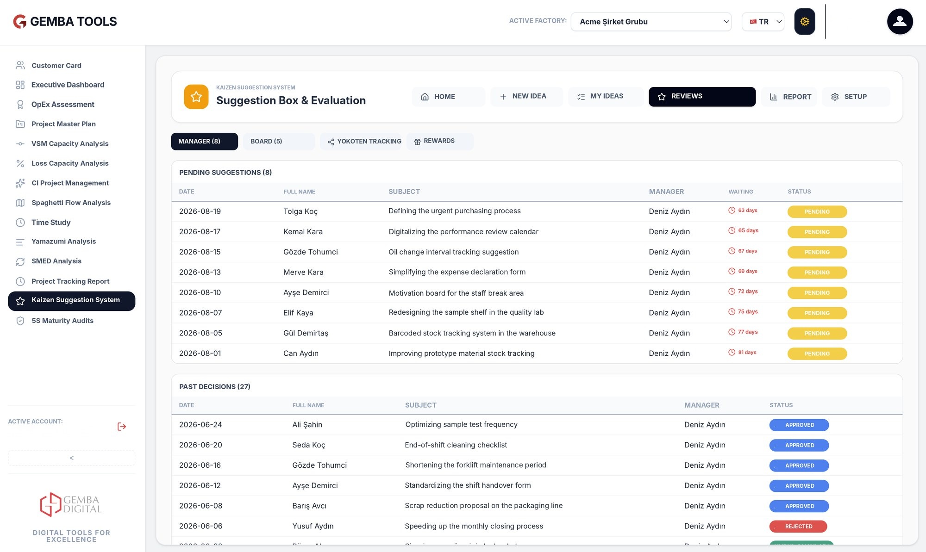Select 'Oil change interval tracking suggestion' subject
Viewport: 926px width, 552px height.
click(453, 252)
